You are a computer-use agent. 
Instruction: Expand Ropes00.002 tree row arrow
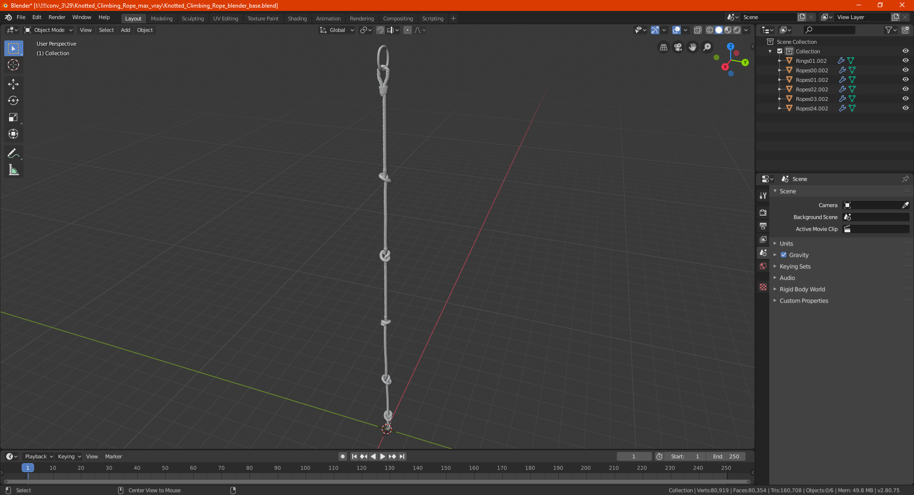[779, 70]
